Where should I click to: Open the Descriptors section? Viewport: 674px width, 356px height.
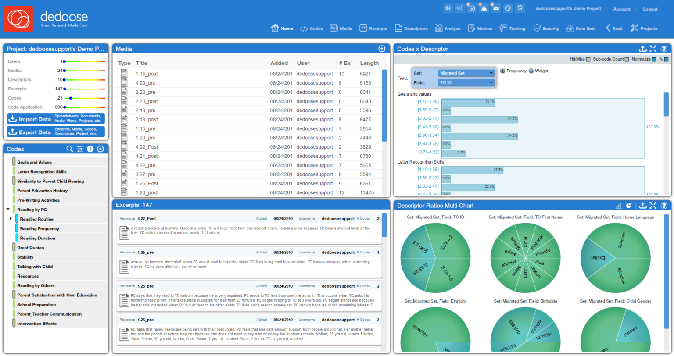[x=411, y=28]
